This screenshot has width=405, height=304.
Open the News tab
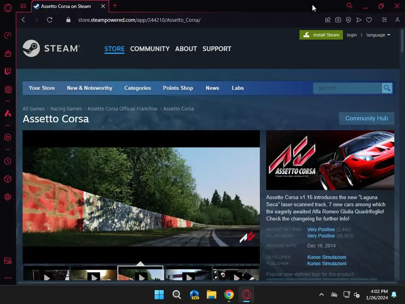tap(212, 88)
